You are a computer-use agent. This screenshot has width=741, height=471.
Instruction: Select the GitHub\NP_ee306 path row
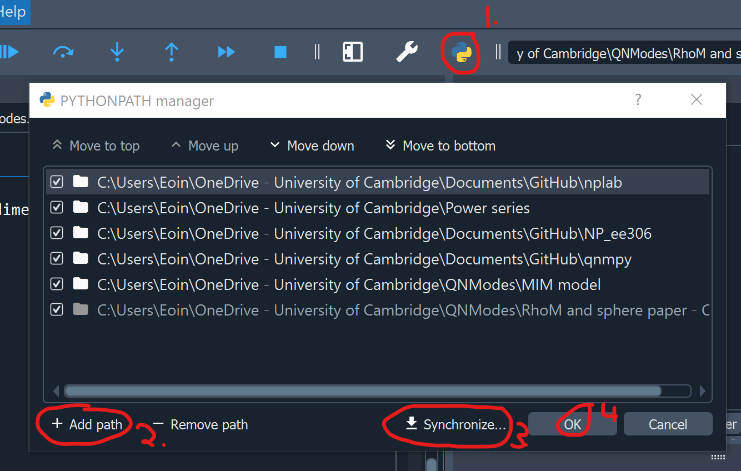pyautogui.click(x=378, y=233)
